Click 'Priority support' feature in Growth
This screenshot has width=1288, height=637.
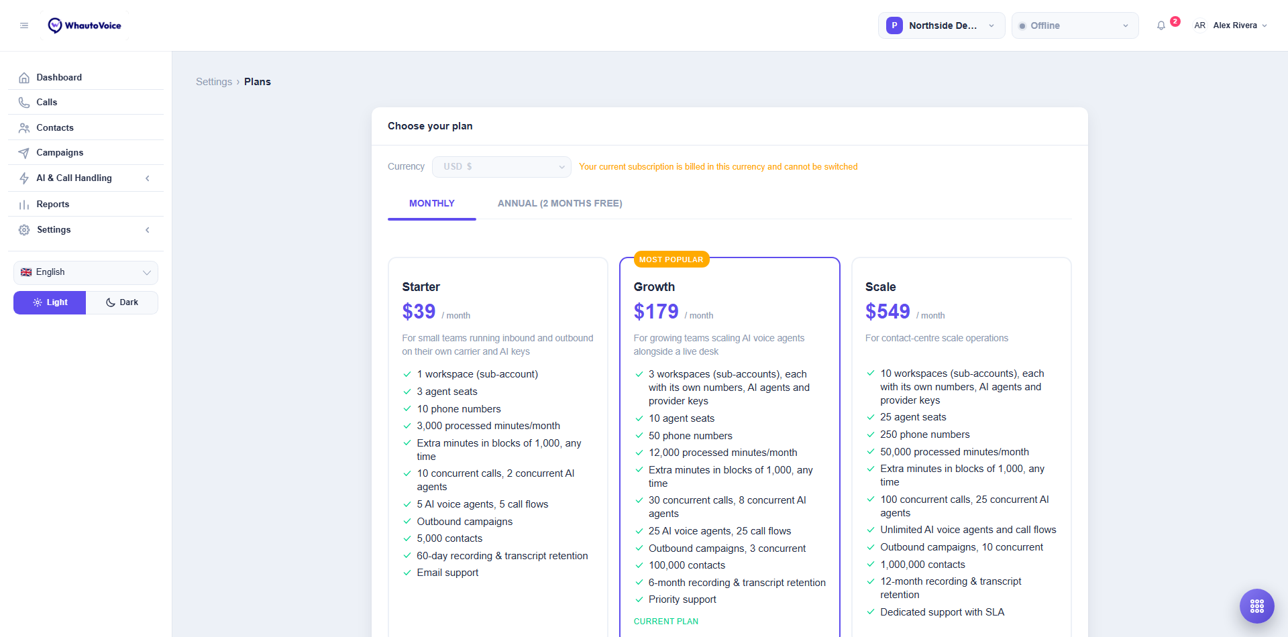[x=682, y=599]
